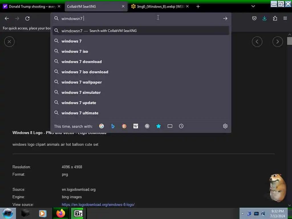This screenshot has height=219, width=292.
Task: Open the Windows Start orb
Action: pyautogui.click(x=8, y=213)
